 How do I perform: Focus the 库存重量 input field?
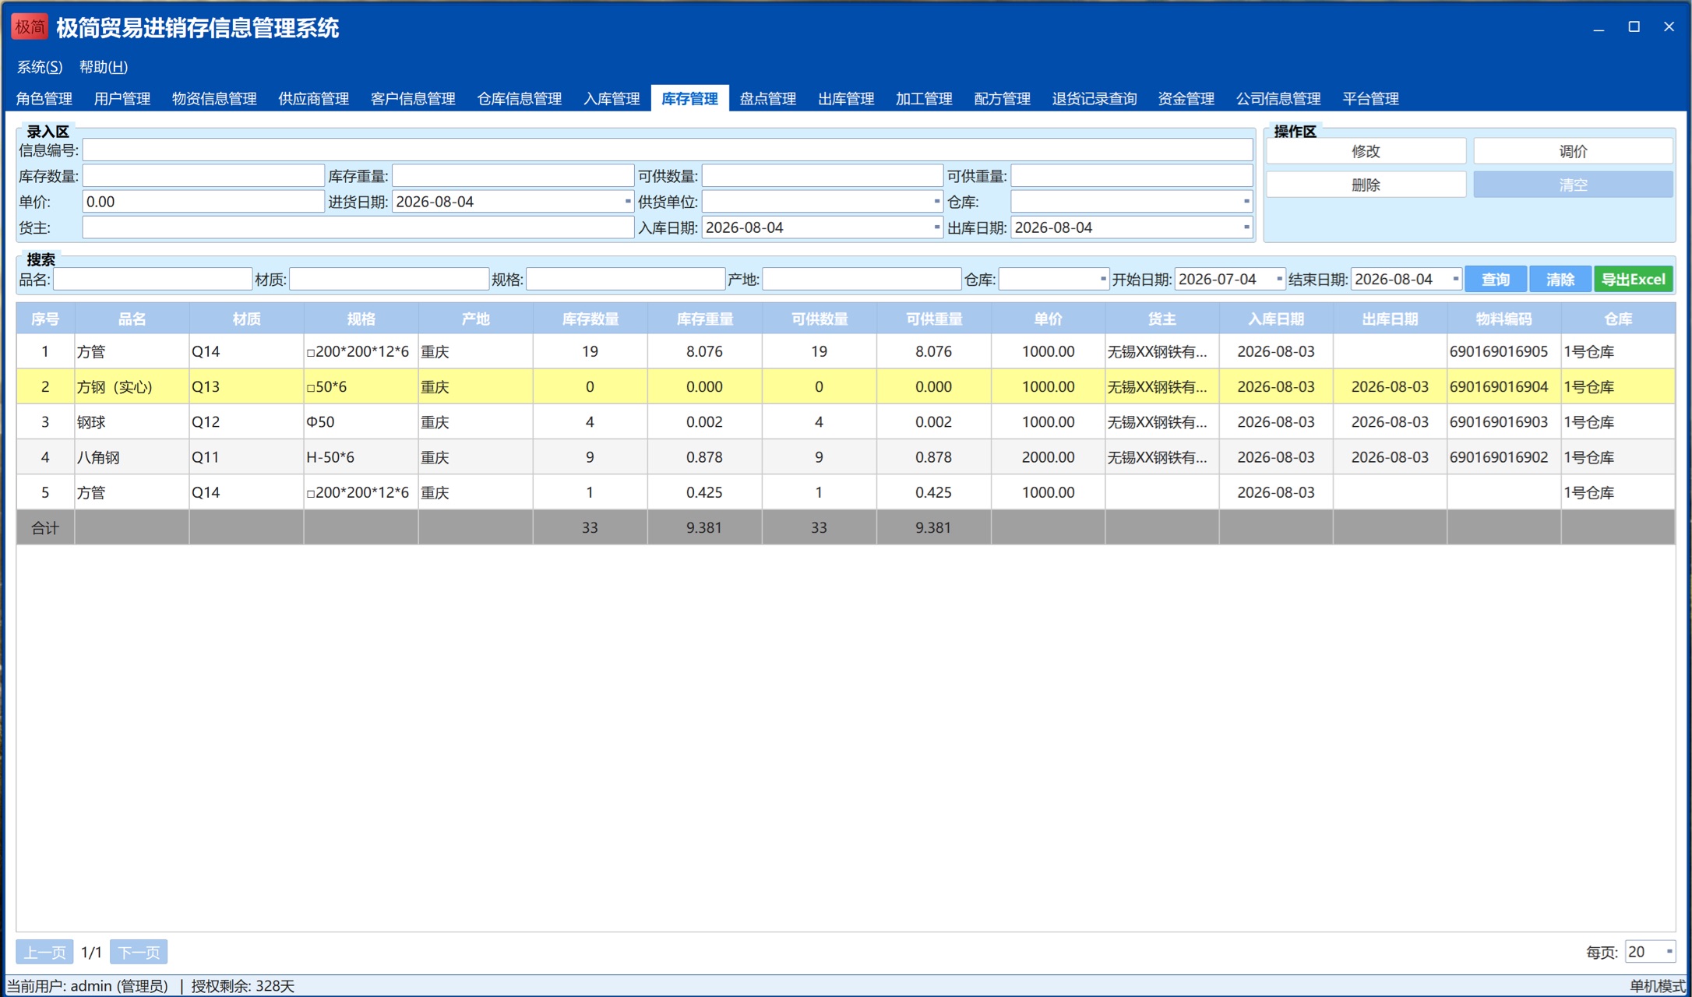coord(513,175)
